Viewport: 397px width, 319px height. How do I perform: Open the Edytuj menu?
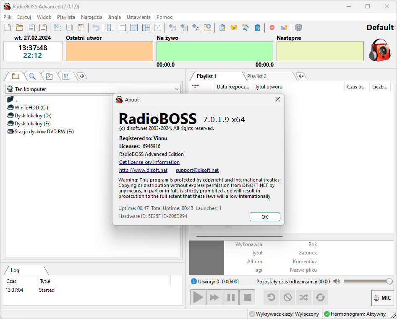pyautogui.click(x=24, y=17)
